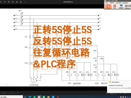This screenshot has width=131, height=98.
Task: Click the red circle icon in system tray
Action: pyautogui.click(x=121, y=97)
